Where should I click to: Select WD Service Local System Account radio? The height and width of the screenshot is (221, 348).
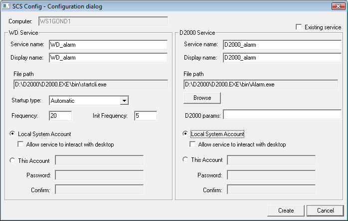tap(12, 134)
